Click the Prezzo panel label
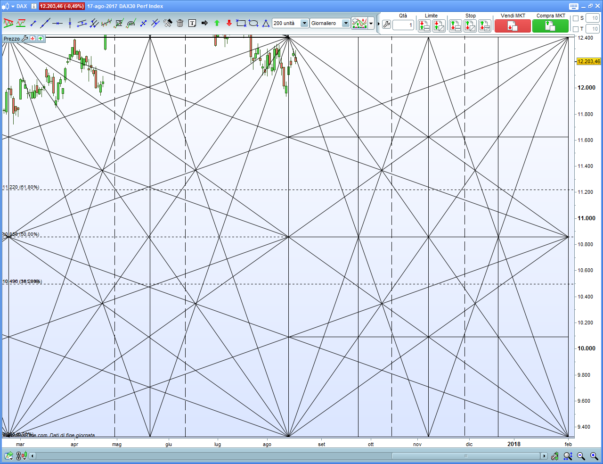This screenshot has height=464, width=603. 12,39
